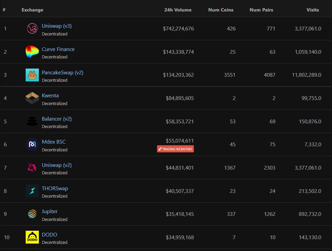Image resolution: width=332 pixels, height=251 pixels.
Task: Click the 143,130.0 visits value
Action: [310, 237]
